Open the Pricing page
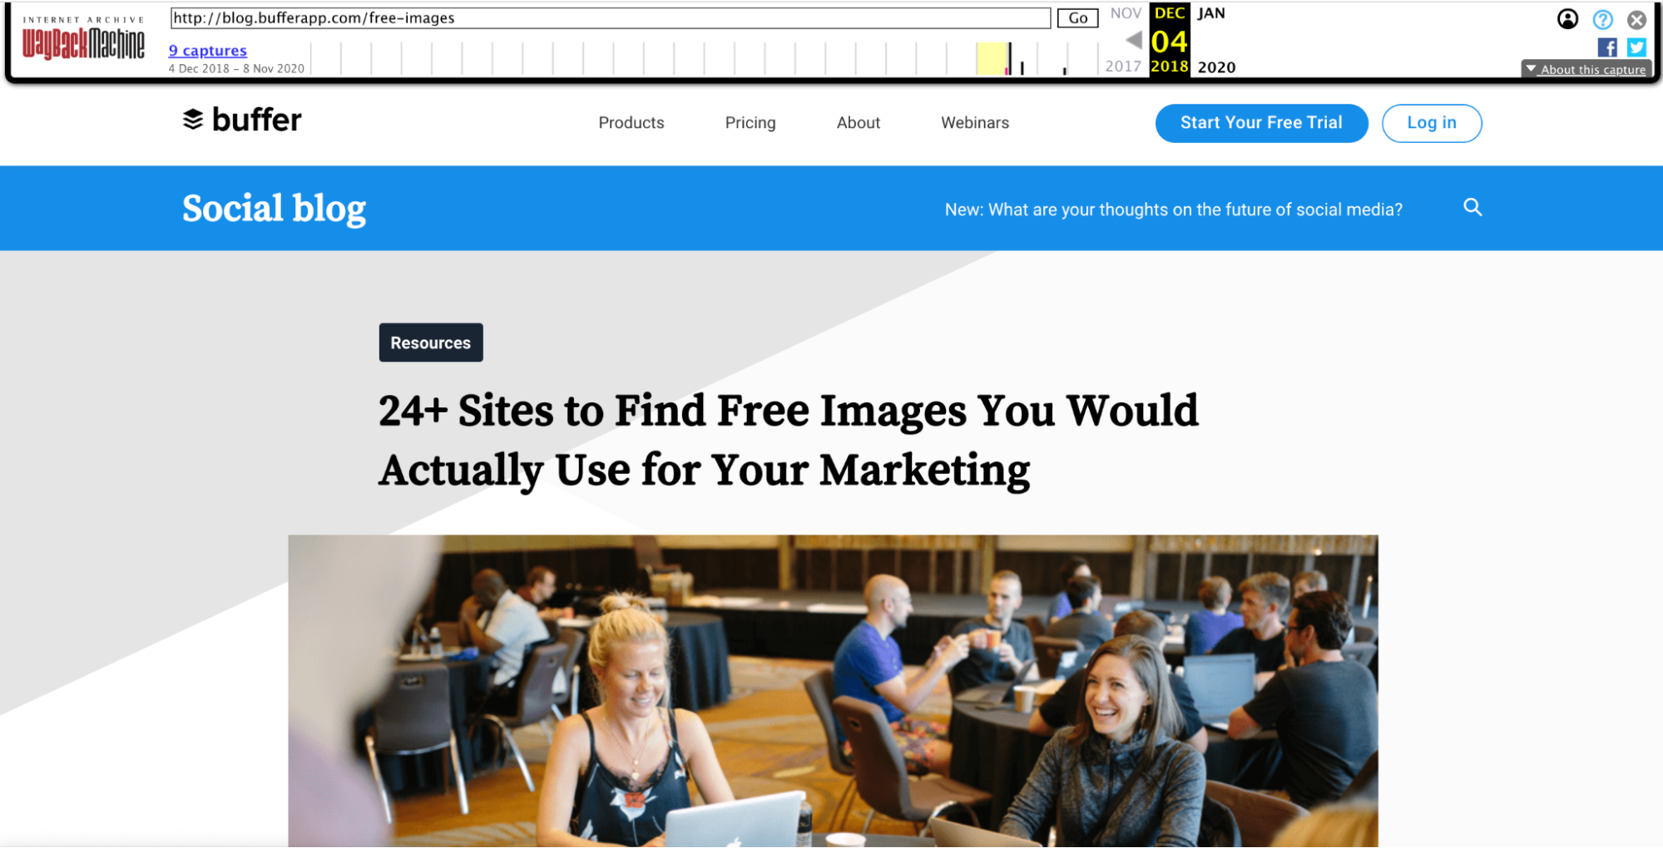 (x=750, y=123)
